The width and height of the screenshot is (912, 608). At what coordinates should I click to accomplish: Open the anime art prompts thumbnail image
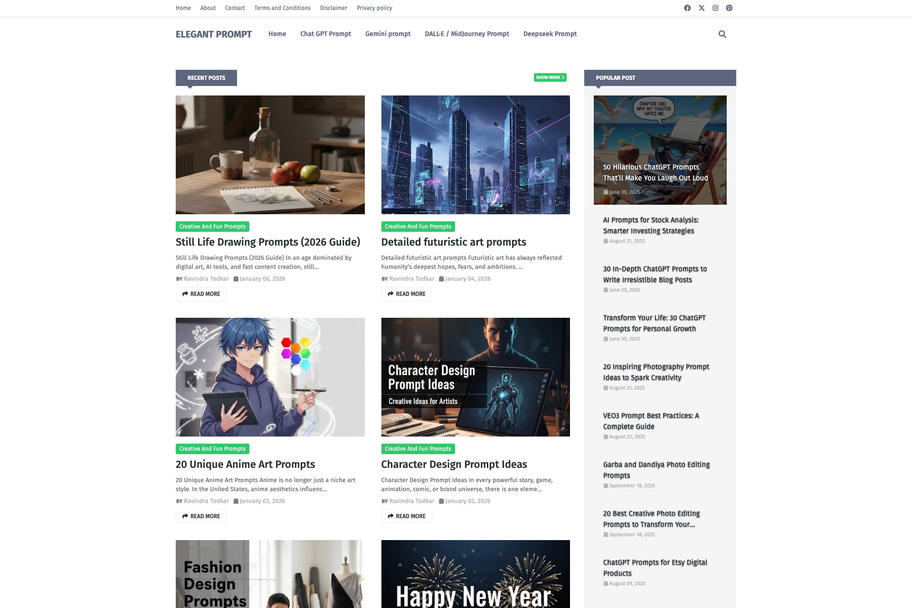pos(270,377)
